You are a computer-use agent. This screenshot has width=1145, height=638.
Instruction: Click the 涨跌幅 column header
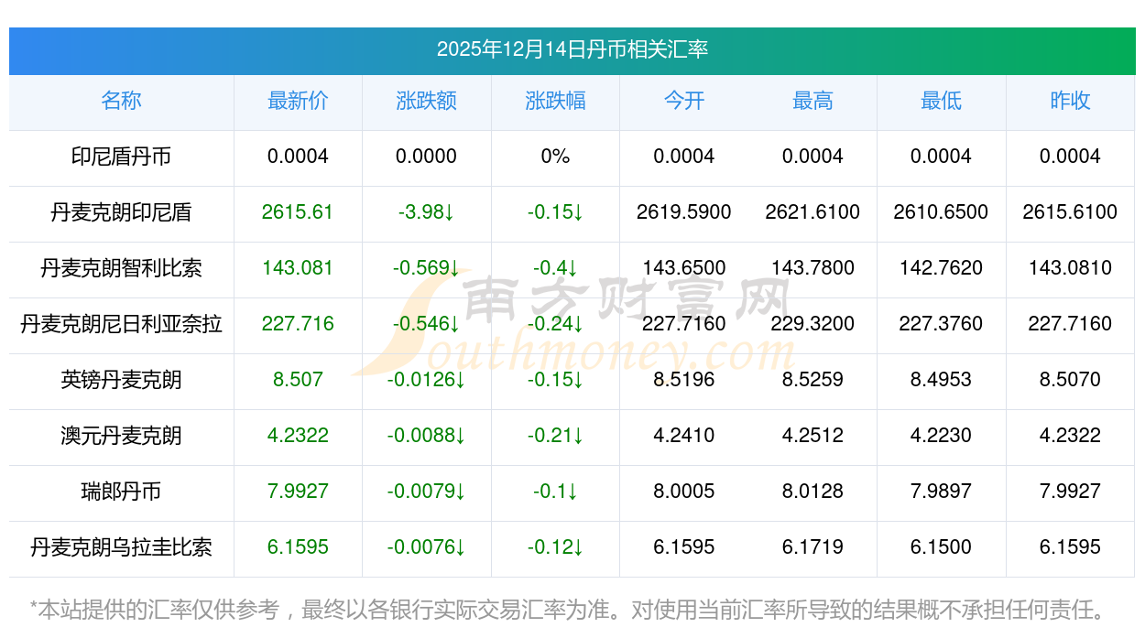[555, 101]
